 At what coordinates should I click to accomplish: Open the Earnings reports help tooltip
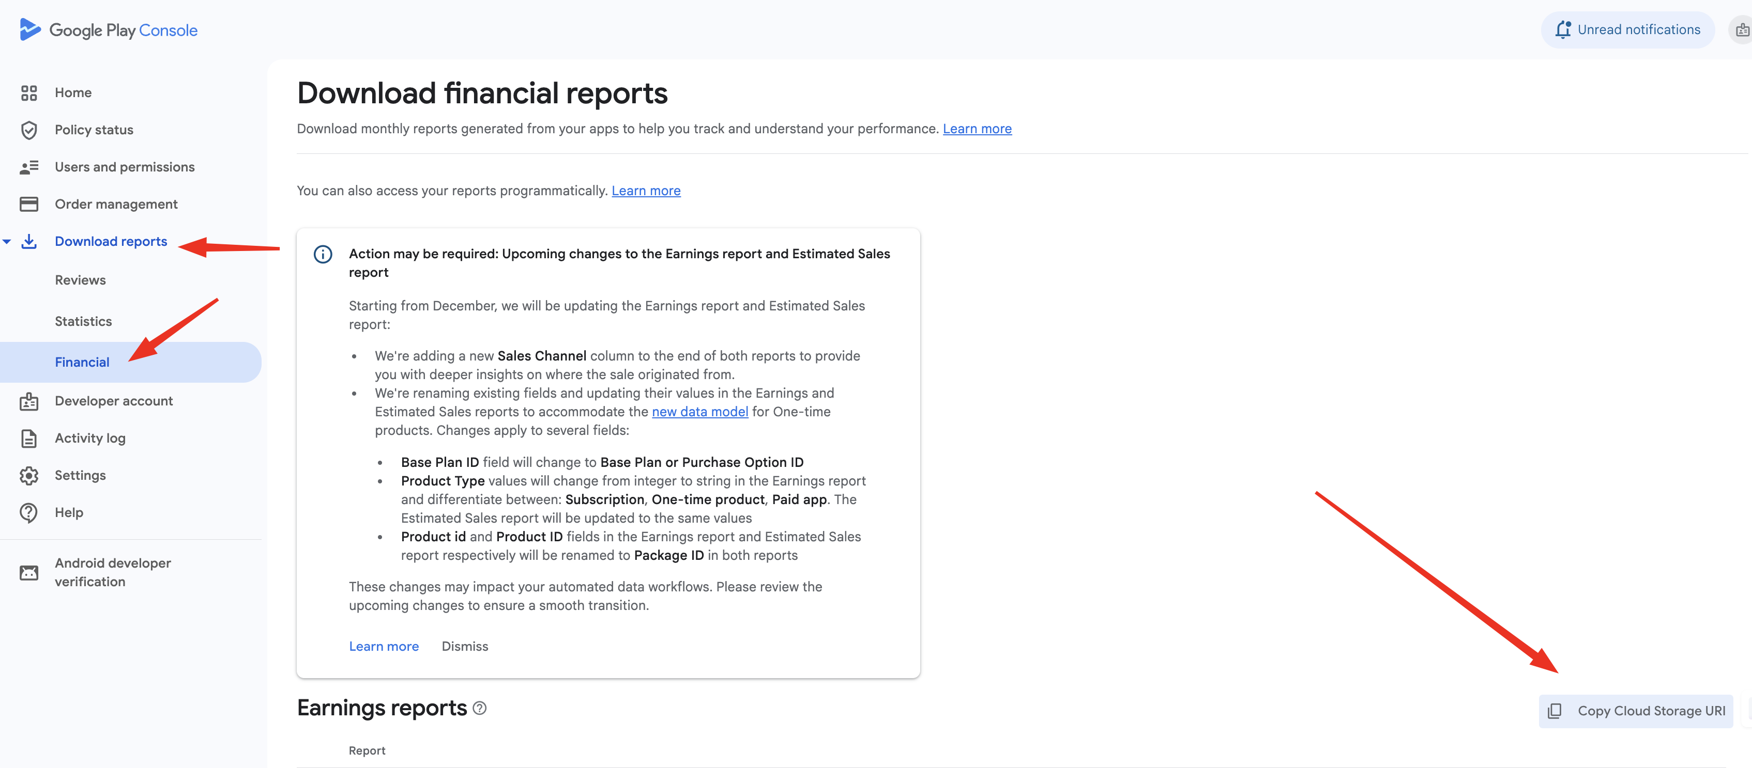point(479,708)
